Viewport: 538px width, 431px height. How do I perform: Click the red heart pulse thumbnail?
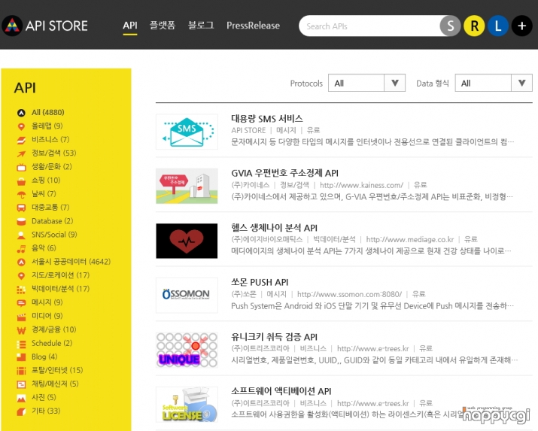click(187, 241)
